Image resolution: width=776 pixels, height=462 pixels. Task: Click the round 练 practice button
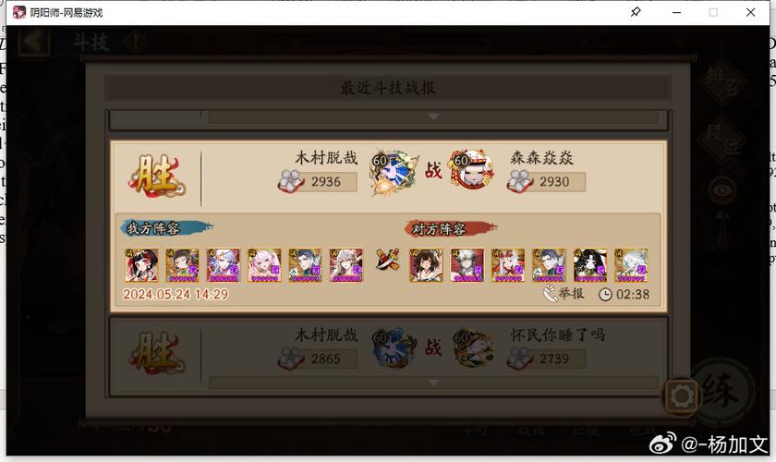tap(720, 391)
